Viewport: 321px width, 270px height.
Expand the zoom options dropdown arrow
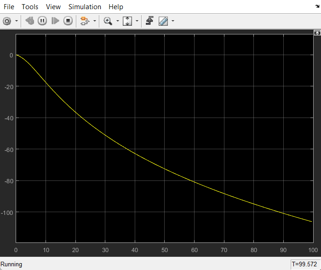click(118, 21)
